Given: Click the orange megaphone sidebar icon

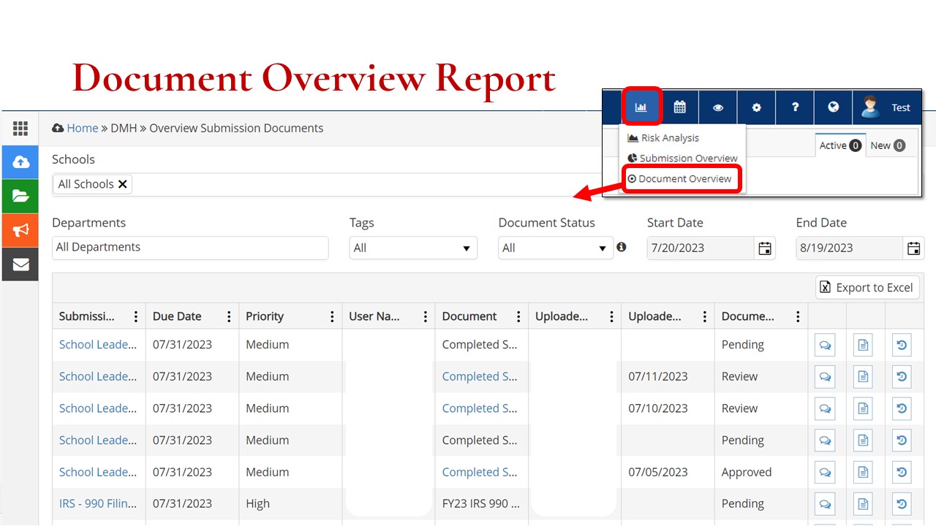Looking at the screenshot, I should click(x=20, y=230).
